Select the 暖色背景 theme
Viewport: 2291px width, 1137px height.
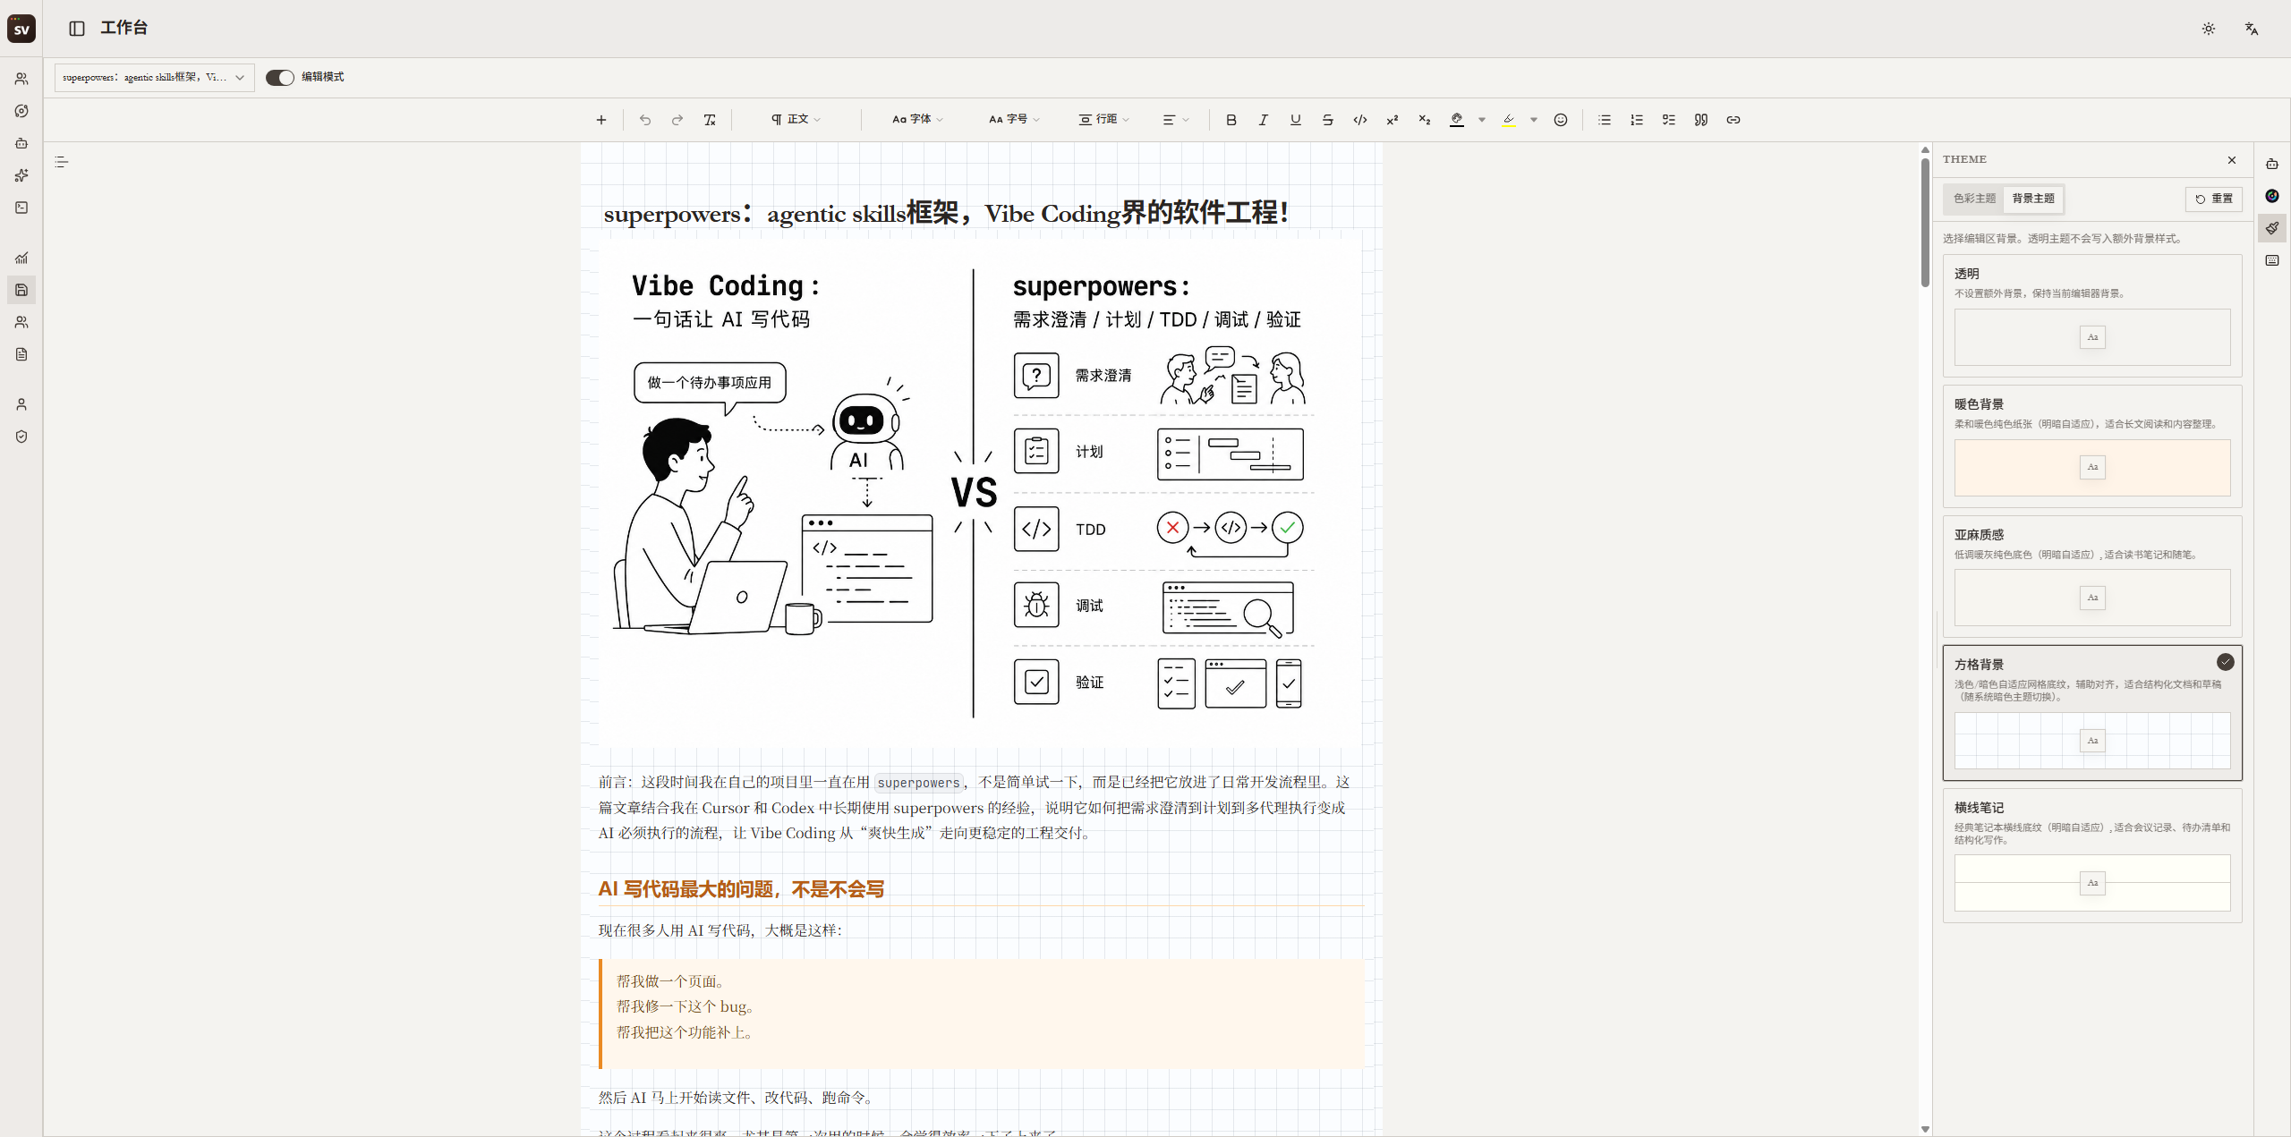coord(2092,445)
